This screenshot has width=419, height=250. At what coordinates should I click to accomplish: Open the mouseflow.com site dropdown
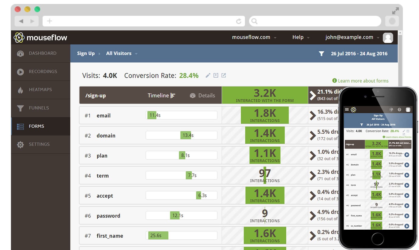254,37
